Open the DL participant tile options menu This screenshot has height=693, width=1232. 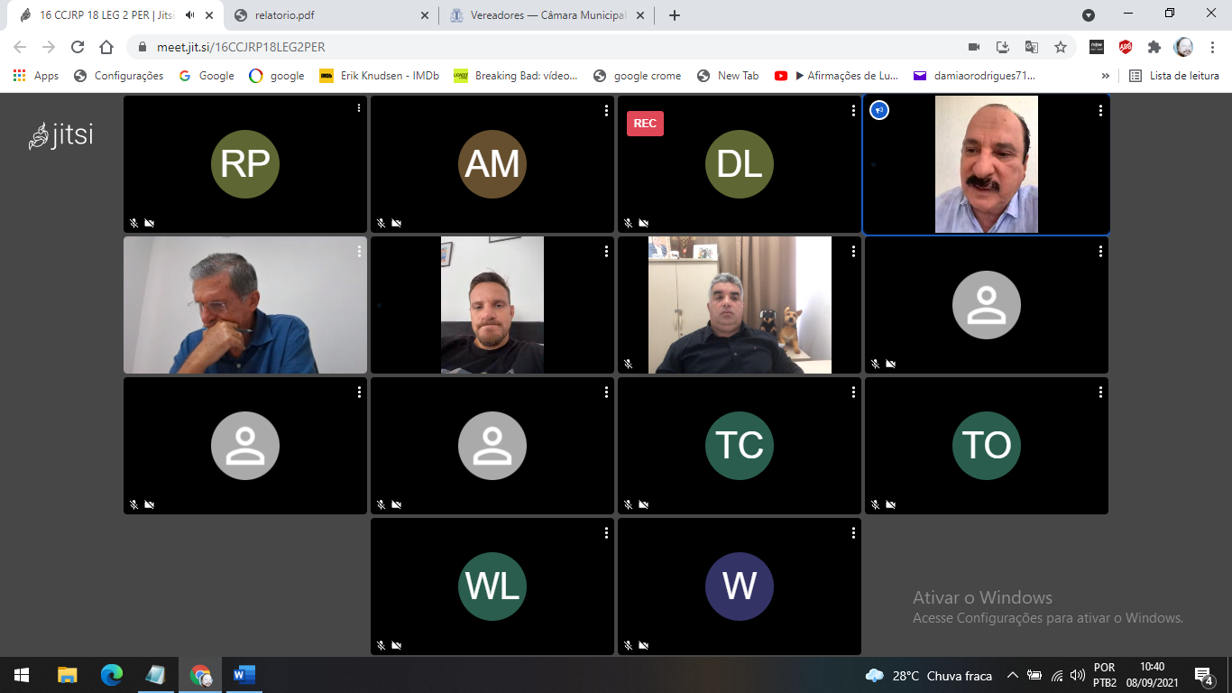tap(853, 110)
